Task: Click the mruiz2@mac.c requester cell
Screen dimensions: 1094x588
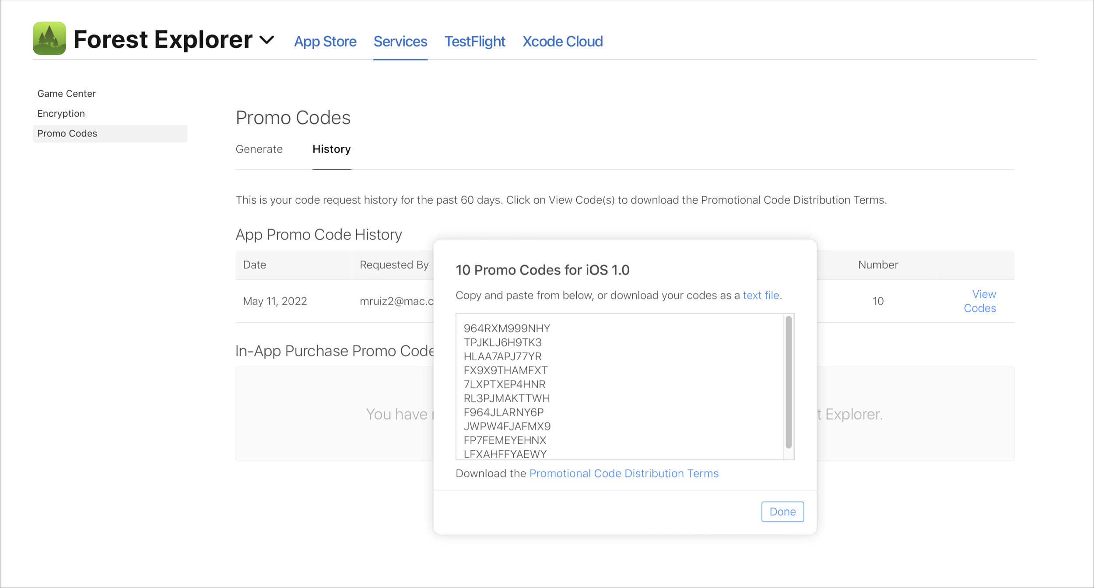Action: click(x=396, y=301)
